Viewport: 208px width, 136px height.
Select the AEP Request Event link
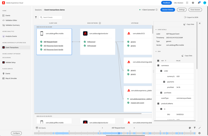pyautogui.click(x=50, y=42)
